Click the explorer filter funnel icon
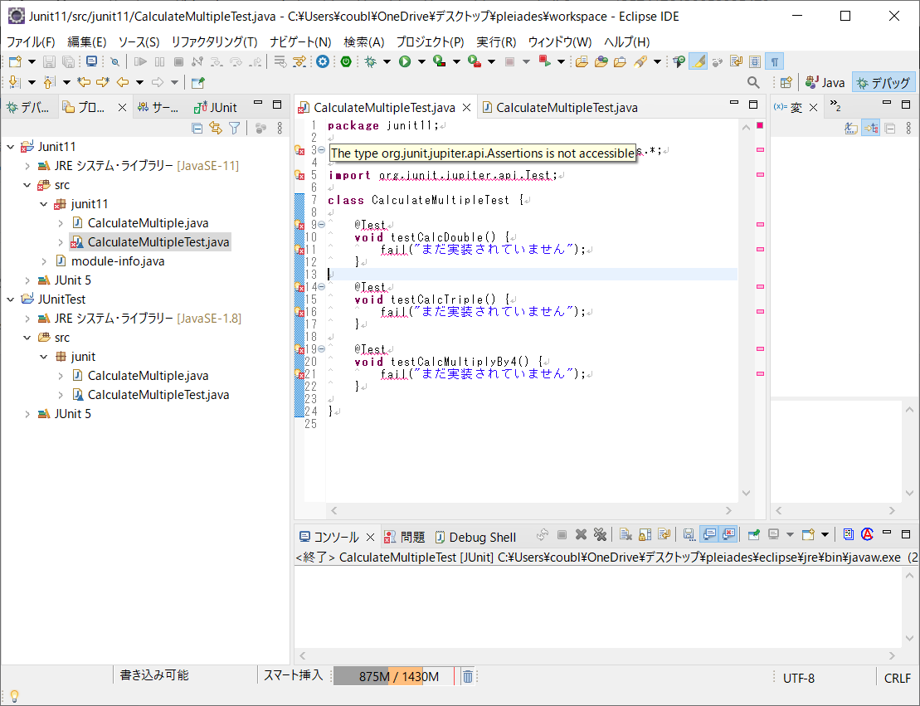The width and height of the screenshot is (920, 706). click(x=234, y=128)
